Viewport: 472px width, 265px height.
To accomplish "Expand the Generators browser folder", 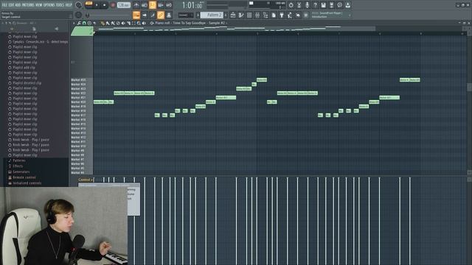I will (21, 172).
